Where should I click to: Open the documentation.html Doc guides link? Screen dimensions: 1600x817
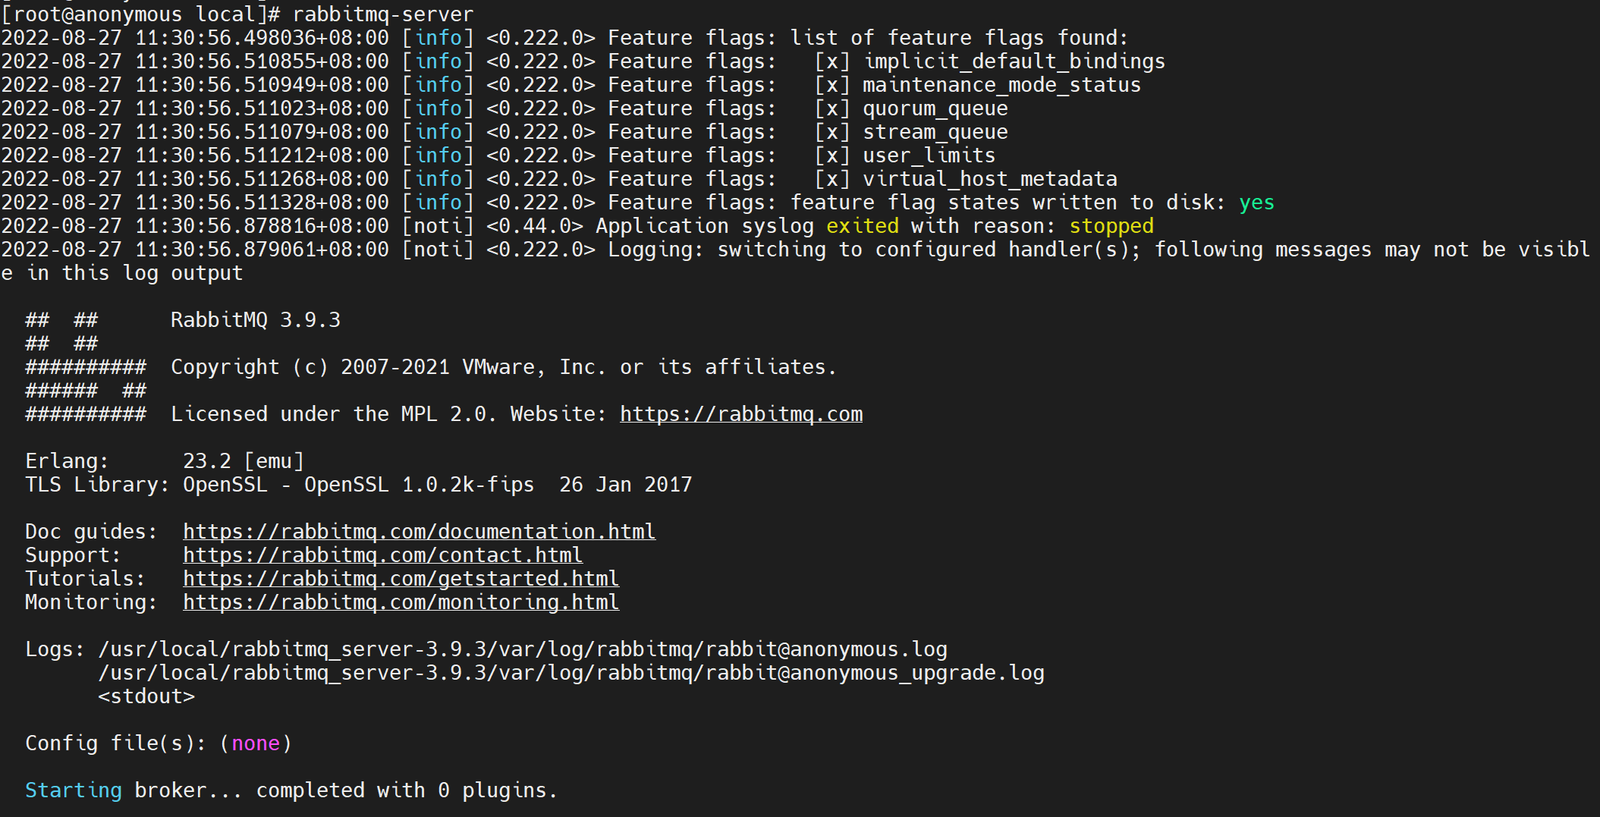[419, 532]
